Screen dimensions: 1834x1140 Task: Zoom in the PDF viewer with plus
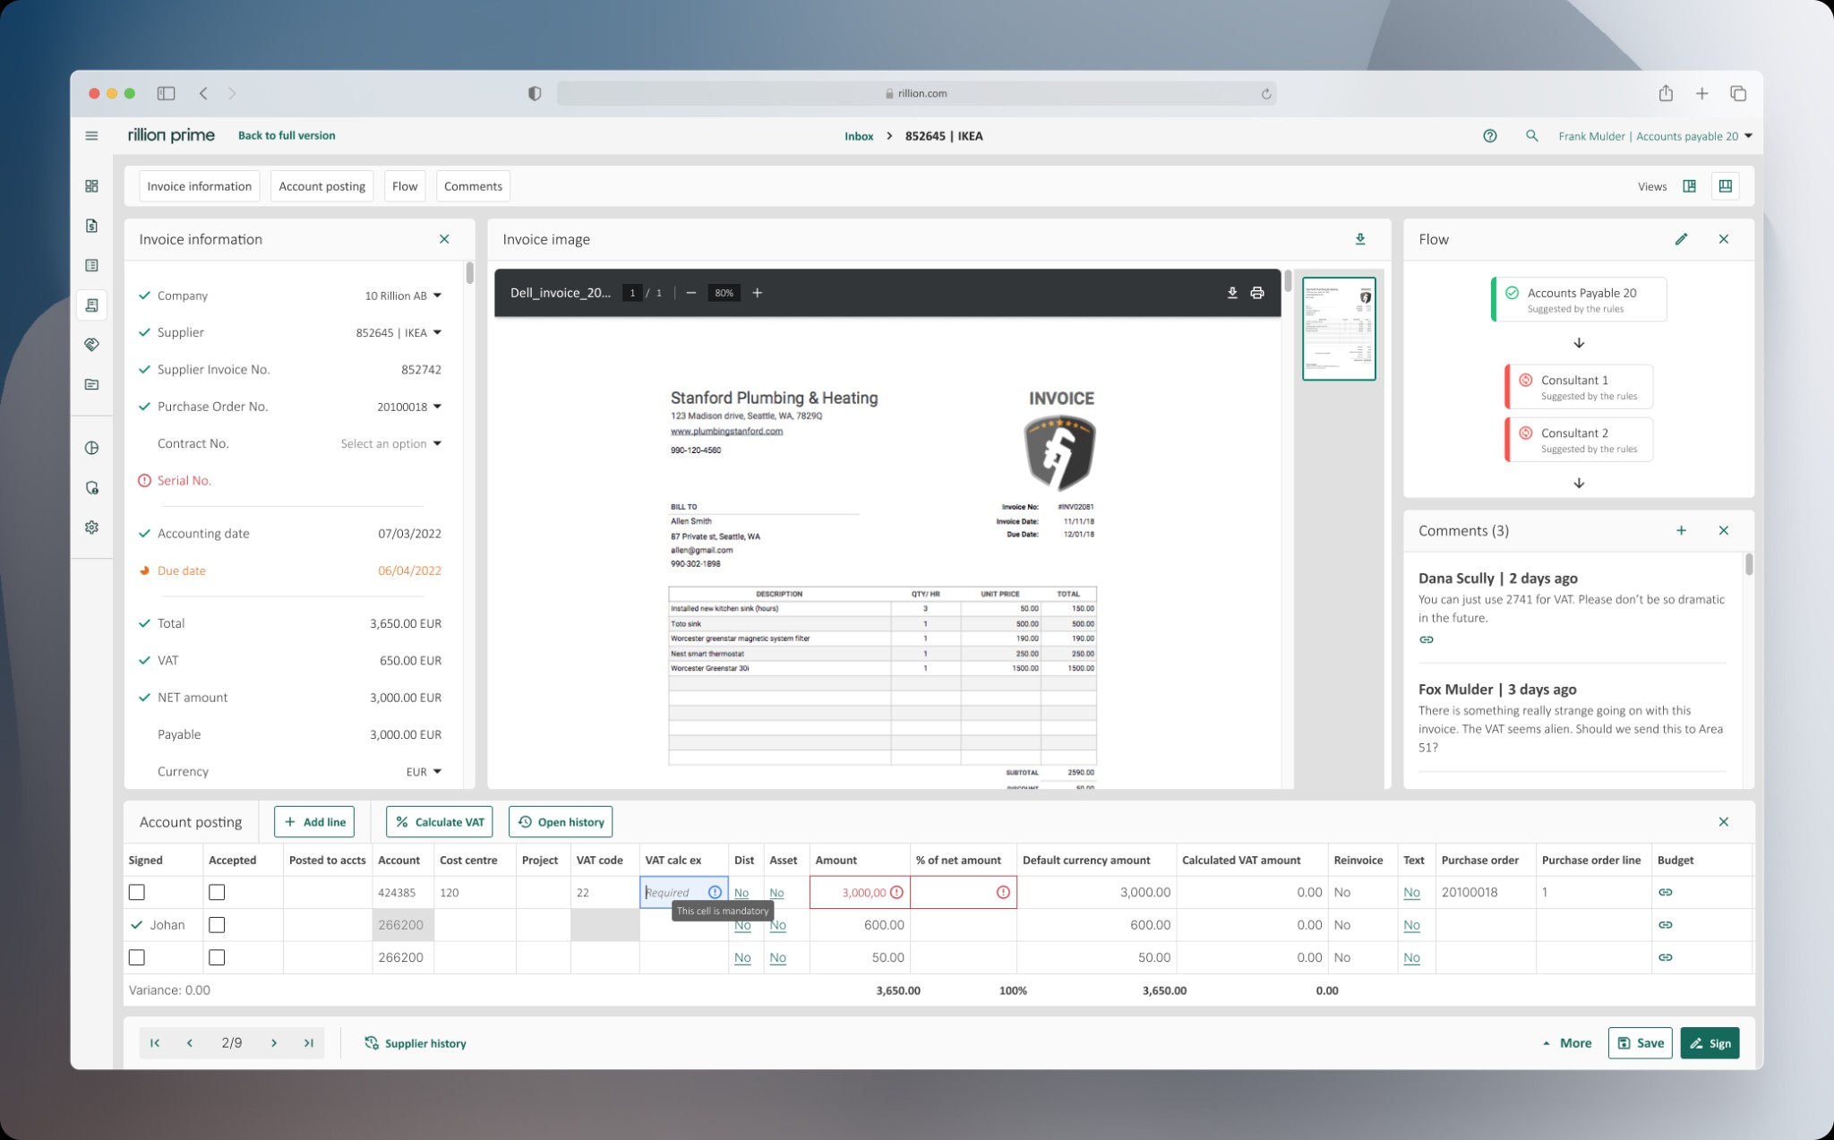757,293
